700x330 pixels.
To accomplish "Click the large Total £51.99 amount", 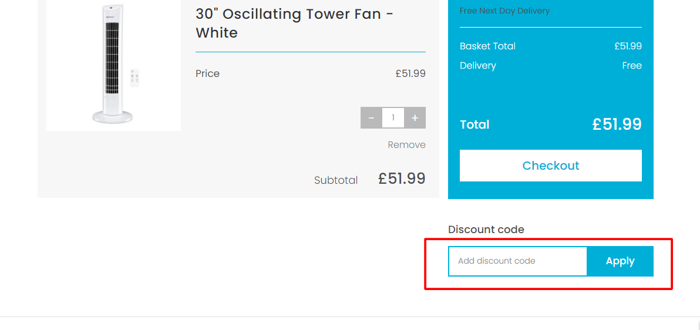I will (617, 124).
